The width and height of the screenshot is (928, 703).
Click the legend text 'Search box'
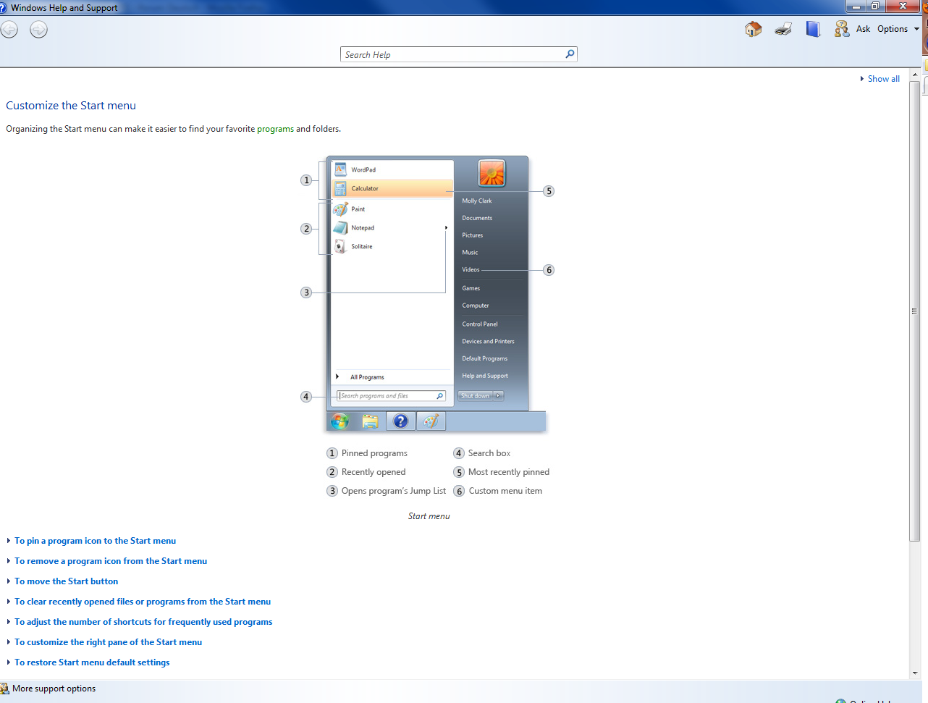tap(489, 453)
